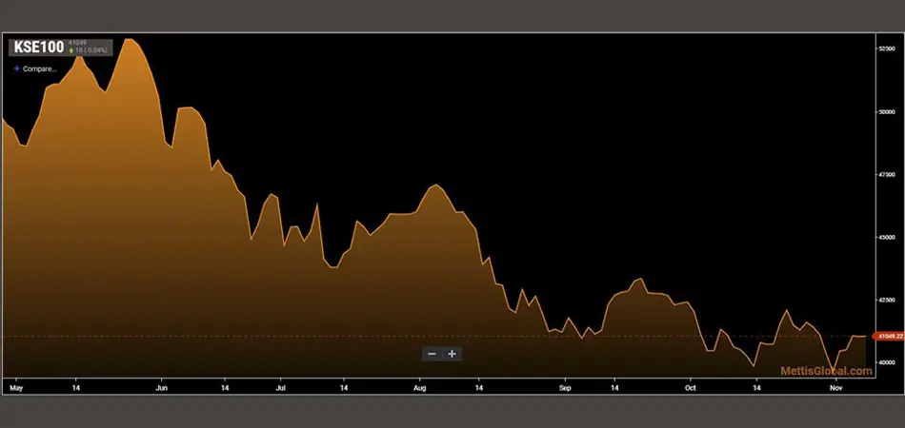Click the 42500 price axis label
Screen dimensions: 905x428
[x=887, y=301]
